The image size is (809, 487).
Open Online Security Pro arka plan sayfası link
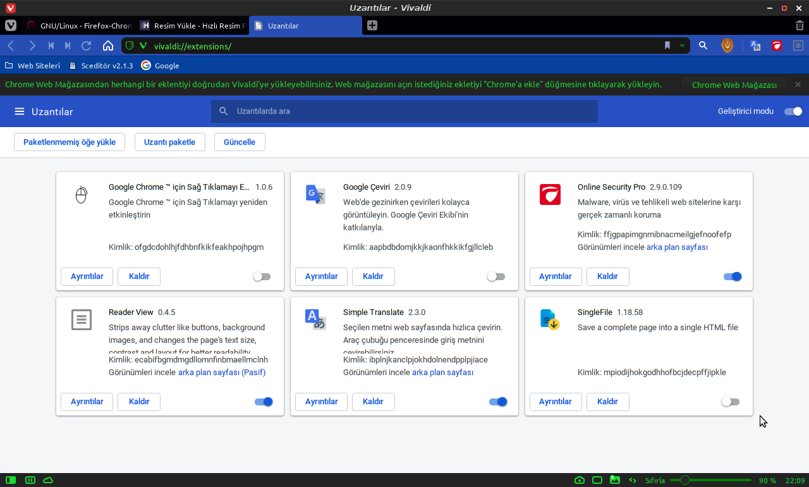677,247
